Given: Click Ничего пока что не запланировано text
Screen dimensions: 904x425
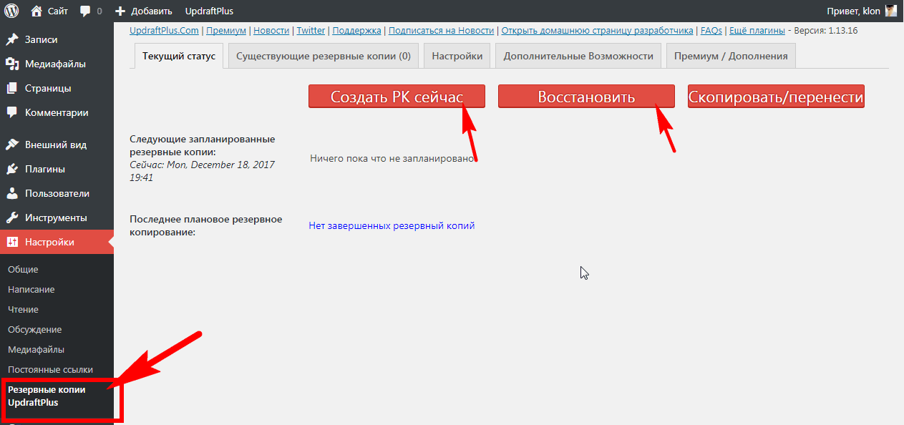Looking at the screenshot, I should 393,158.
